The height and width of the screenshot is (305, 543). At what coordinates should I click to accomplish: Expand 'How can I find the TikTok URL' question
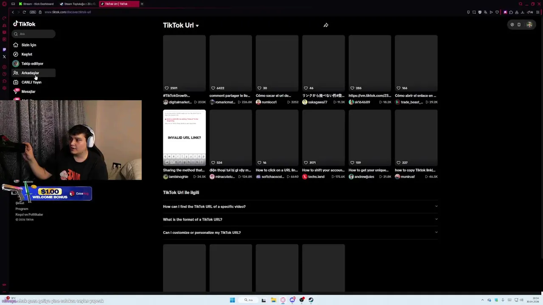coord(300,206)
